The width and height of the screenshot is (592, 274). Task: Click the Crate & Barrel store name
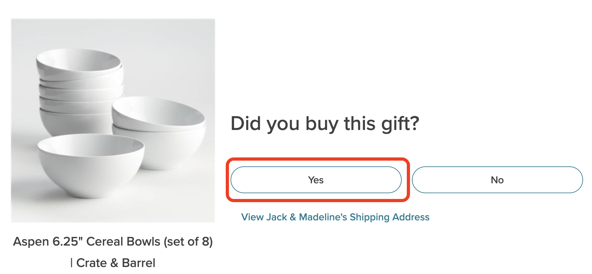(x=116, y=263)
